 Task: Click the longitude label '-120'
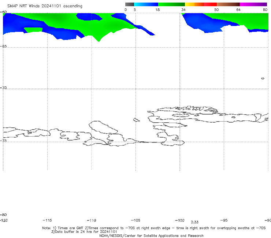(4, 220)
